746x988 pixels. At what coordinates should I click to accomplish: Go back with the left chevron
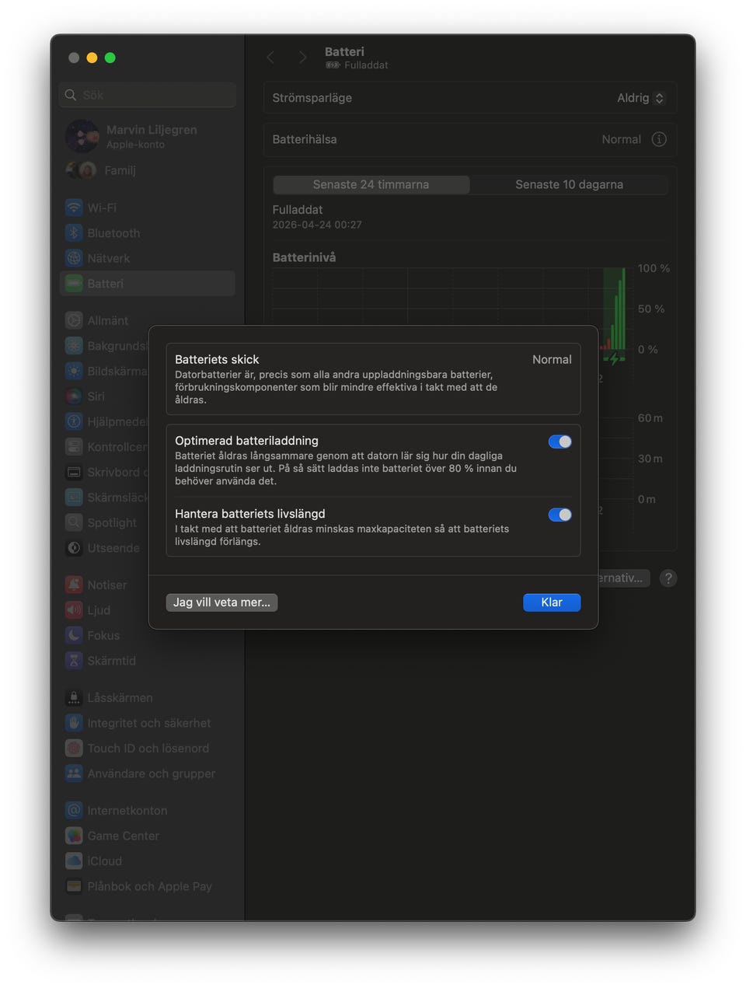click(x=270, y=58)
